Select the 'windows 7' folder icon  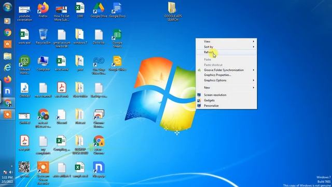80,36
